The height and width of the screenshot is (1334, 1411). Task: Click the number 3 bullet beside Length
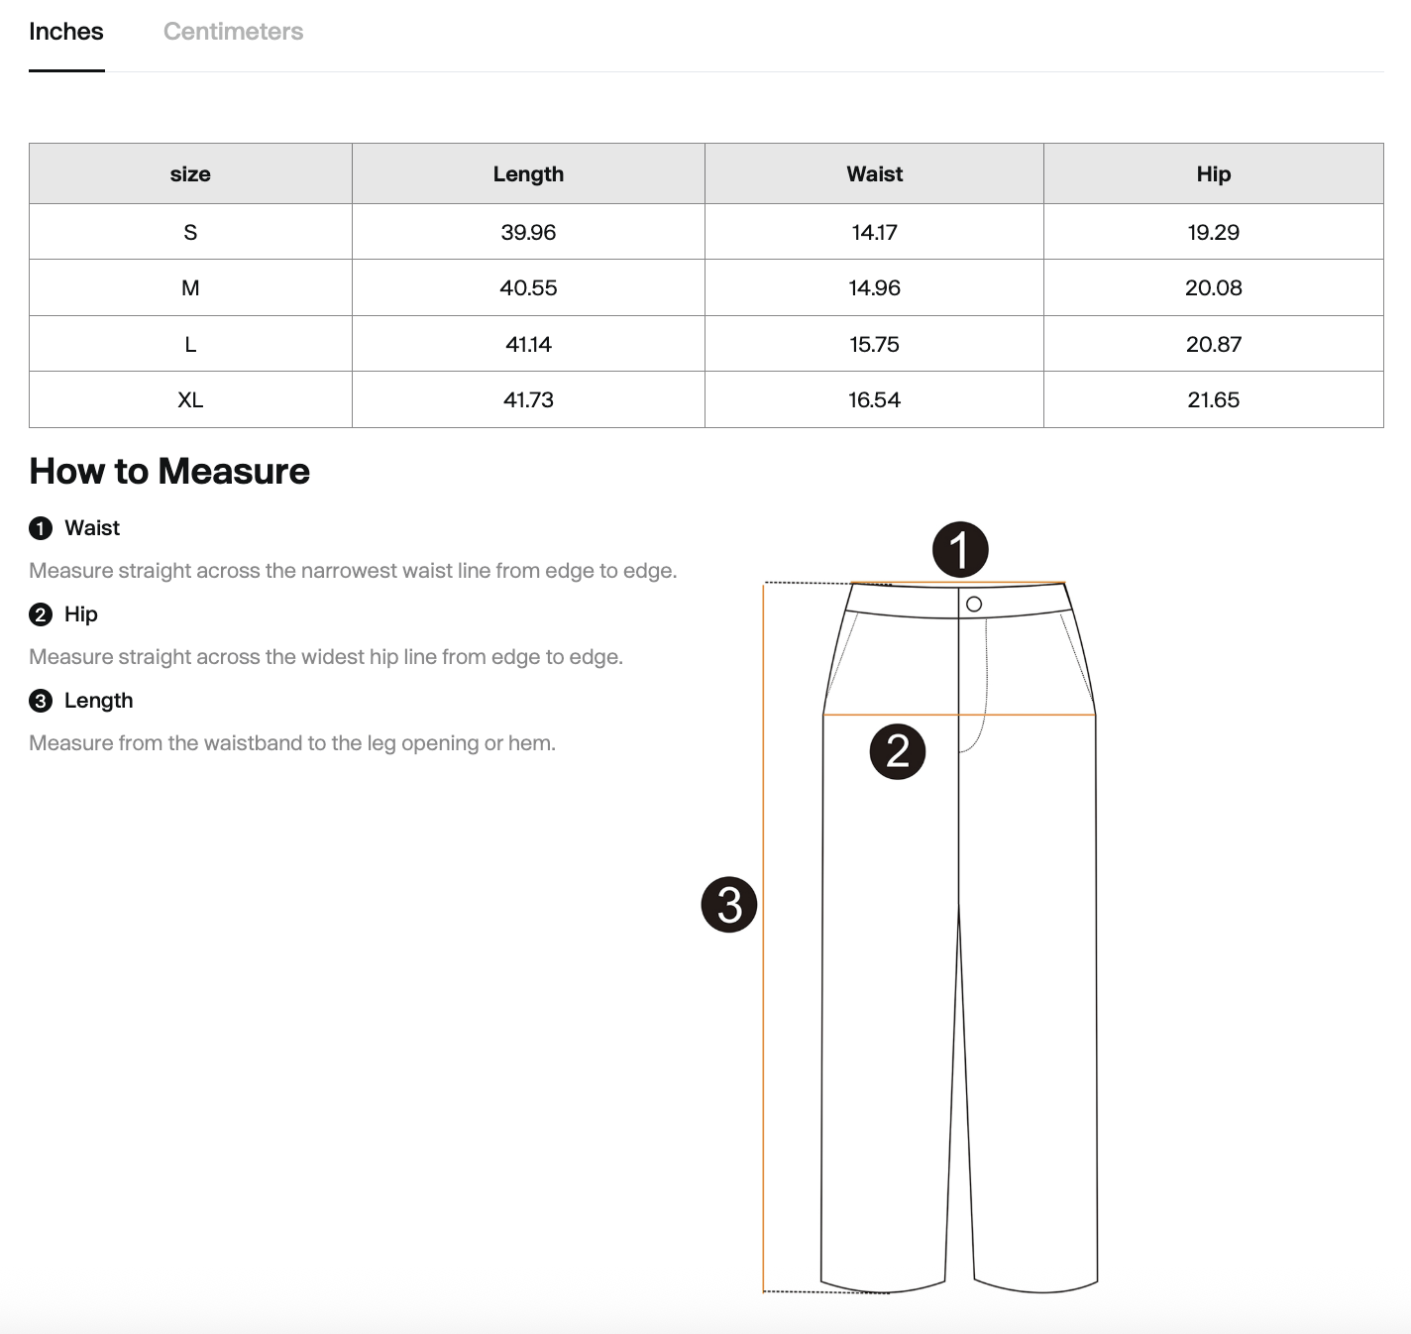click(41, 701)
